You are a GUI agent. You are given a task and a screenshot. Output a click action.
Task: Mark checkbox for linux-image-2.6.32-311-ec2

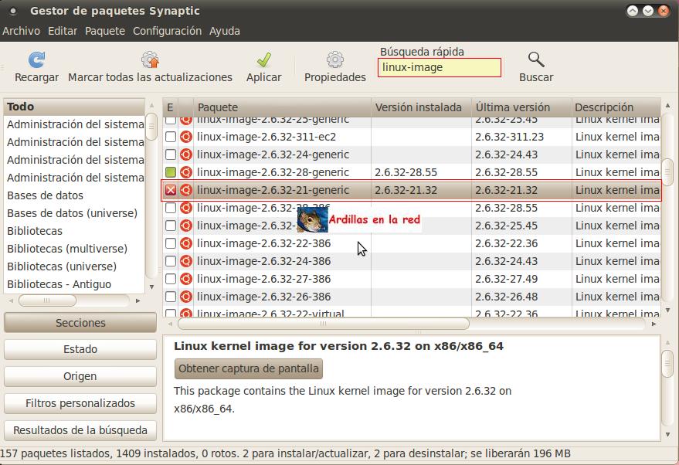pyautogui.click(x=171, y=137)
